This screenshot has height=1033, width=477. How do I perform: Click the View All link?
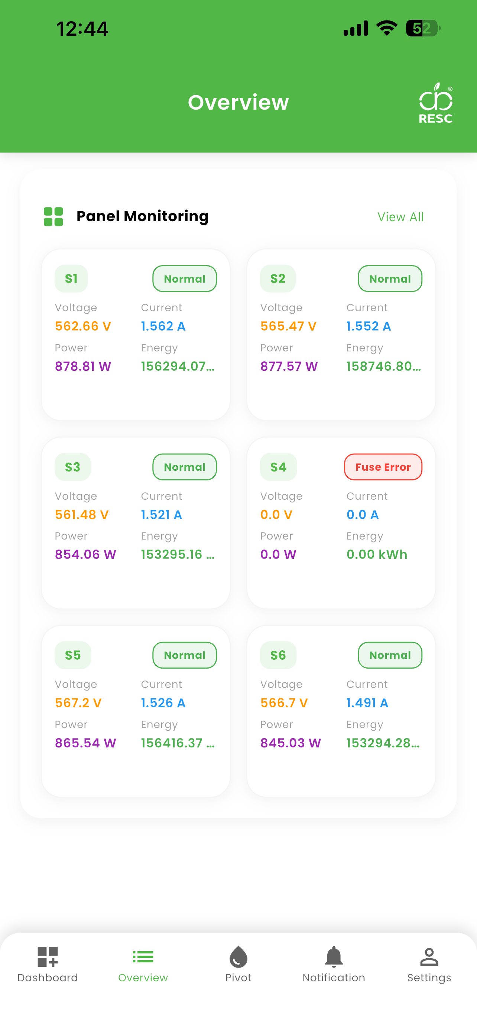point(400,217)
